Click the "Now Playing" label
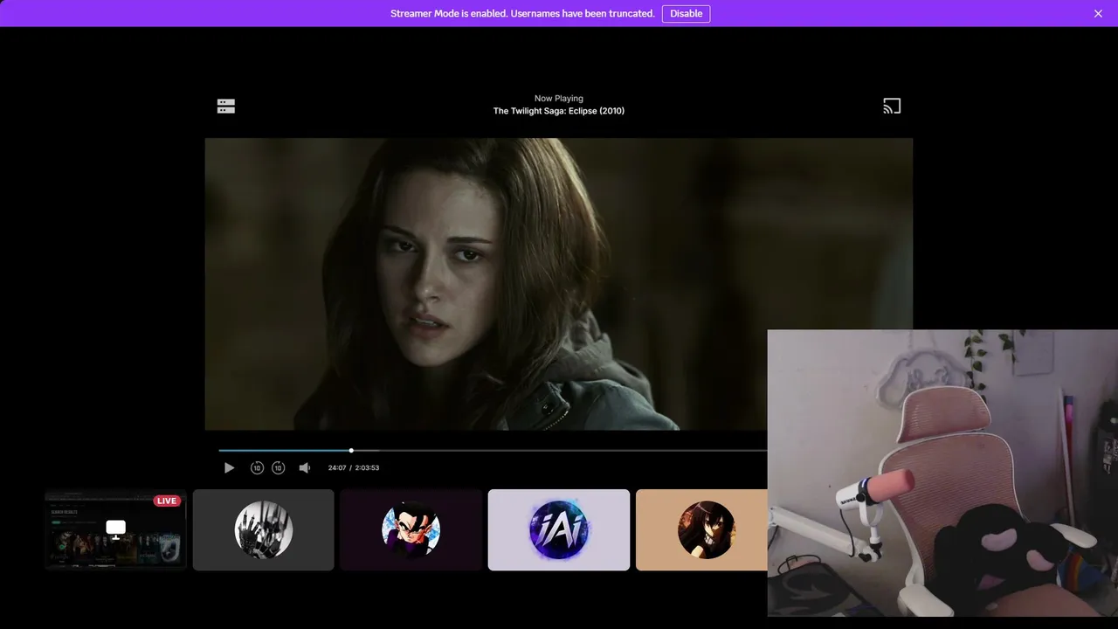The height and width of the screenshot is (629, 1118). 559,99
